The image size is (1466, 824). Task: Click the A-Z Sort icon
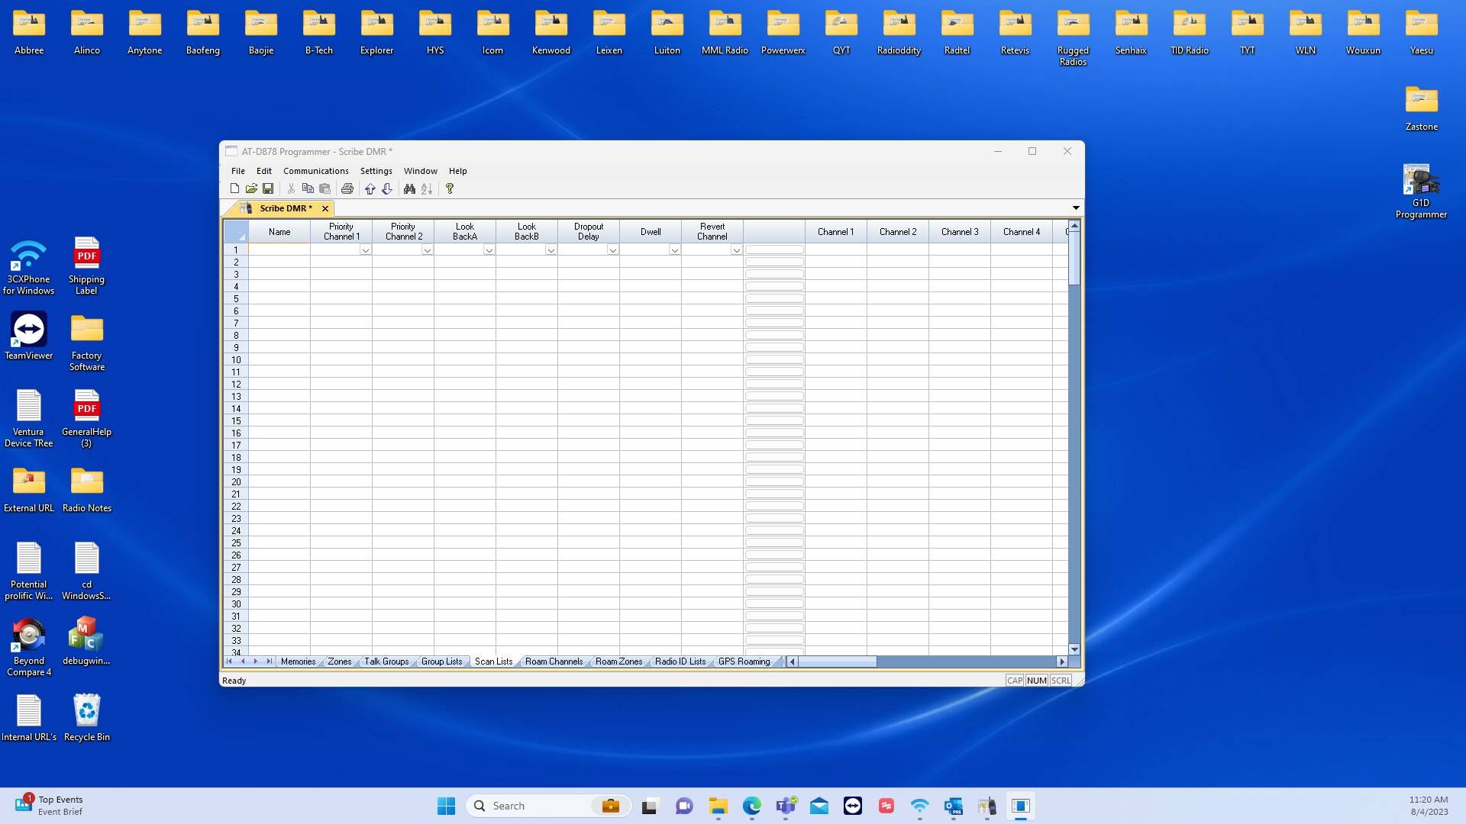point(427,188)
